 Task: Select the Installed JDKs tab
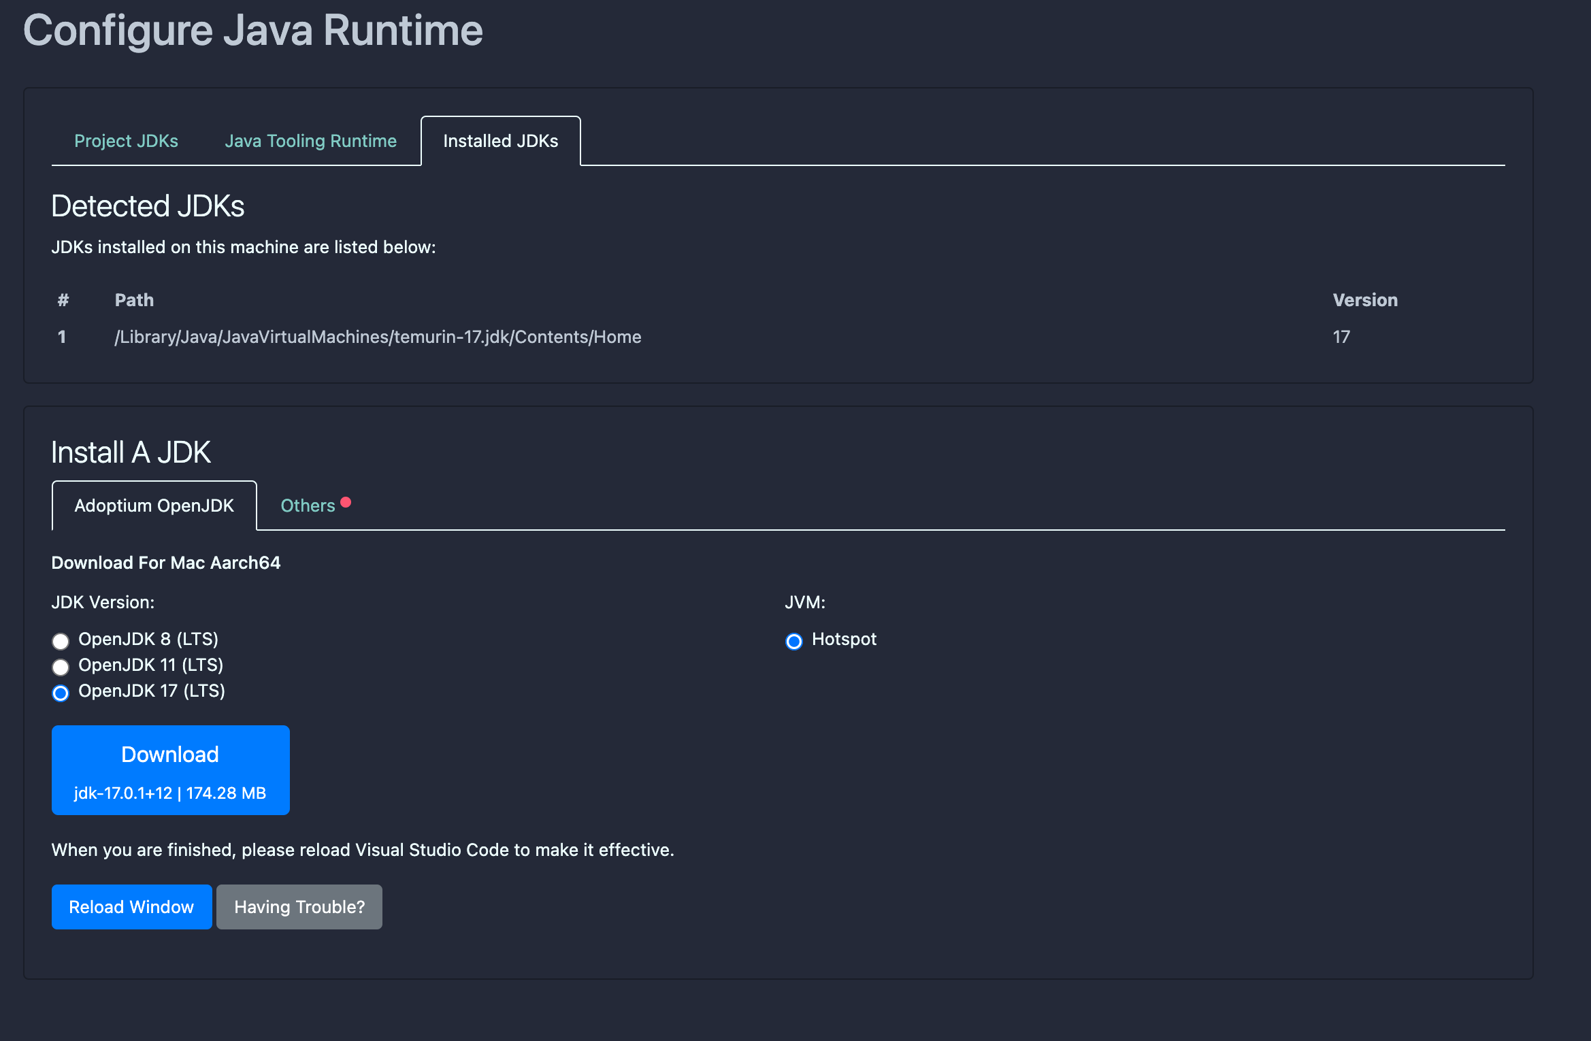click(x=500, y=141)
